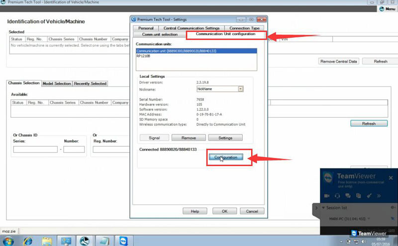This screenshot has height=246, width=398.
Task: Open TeamViewer file transfer icon
Action: (358, 196)
